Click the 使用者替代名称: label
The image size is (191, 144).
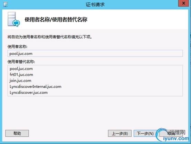21,61
